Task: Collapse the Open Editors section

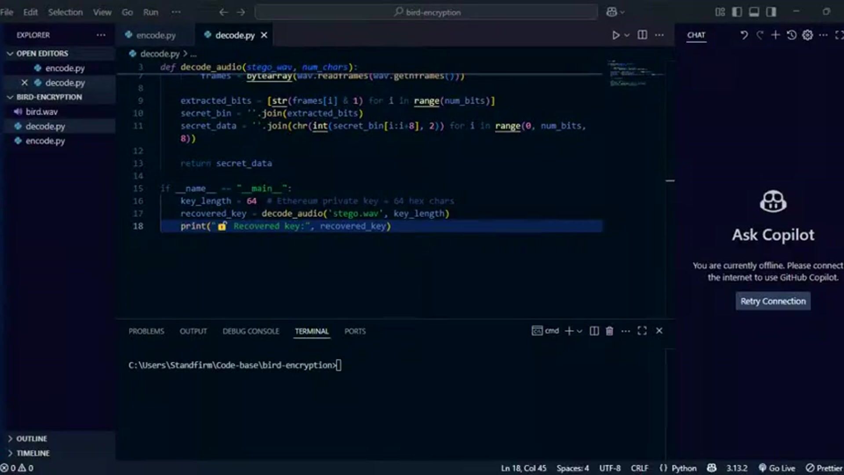Action: tap(10, 53)
